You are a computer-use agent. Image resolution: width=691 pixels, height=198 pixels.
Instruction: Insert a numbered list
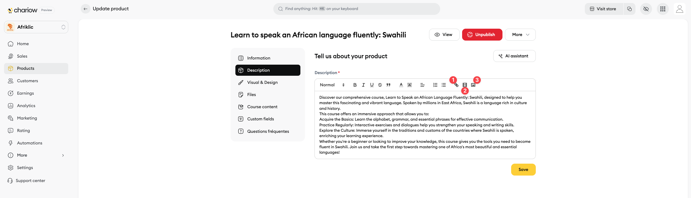pyautogui.click(x=435, y=85)
